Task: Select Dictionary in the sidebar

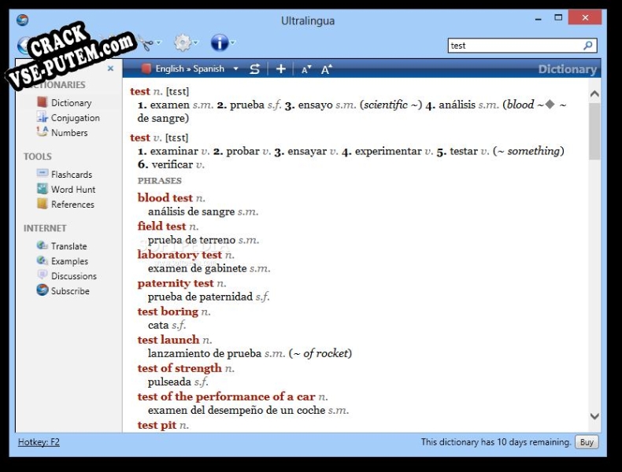Action: pyautogui.click(x=71, y=103)
